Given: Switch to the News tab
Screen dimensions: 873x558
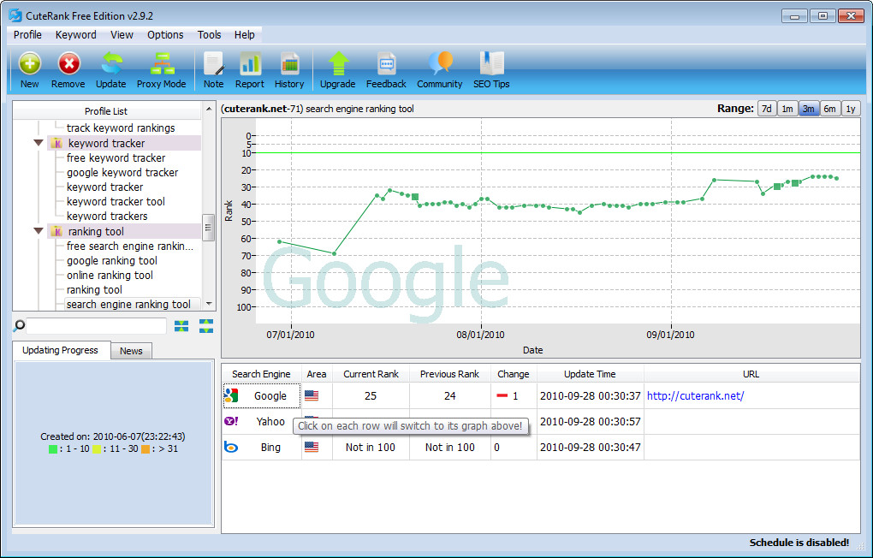Looking at the screenshot, I should 131,351.
